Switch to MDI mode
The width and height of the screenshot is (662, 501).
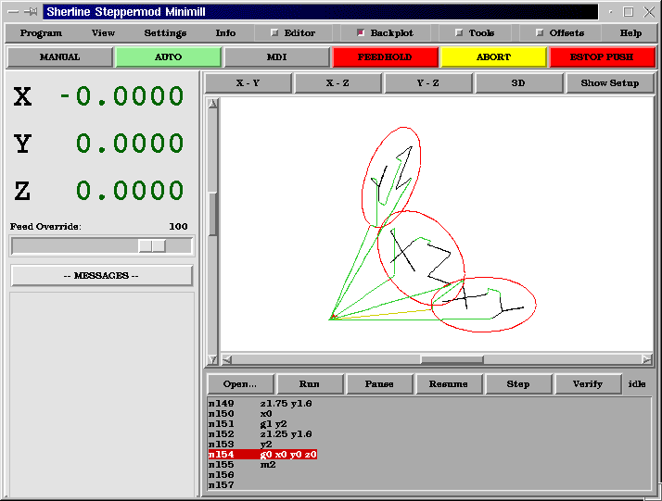pos(276,56)
